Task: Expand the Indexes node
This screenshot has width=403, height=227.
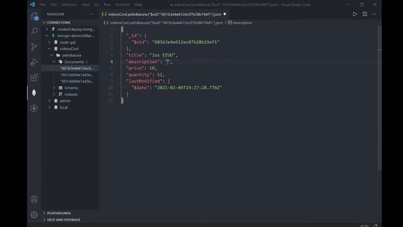Action: pos(54,95)
